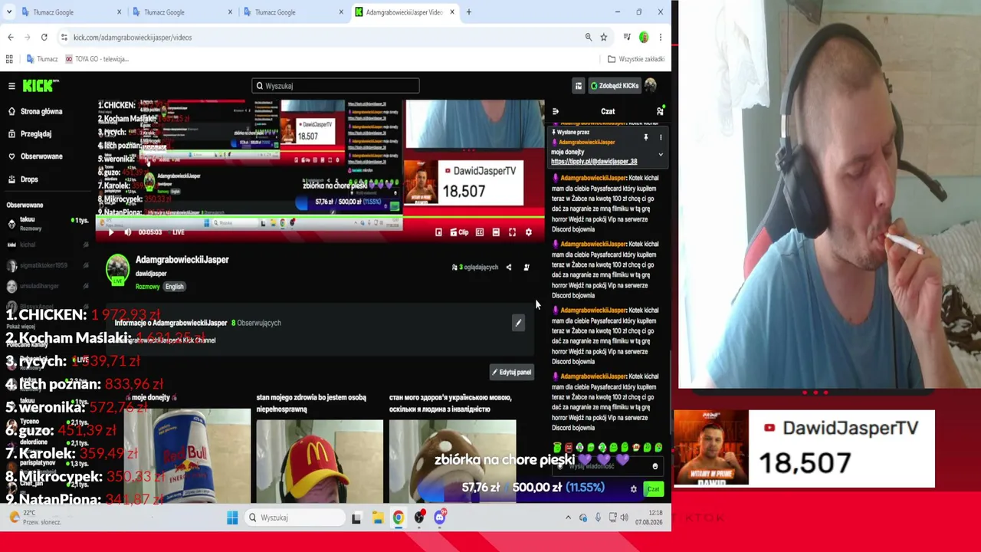
Task: Go to Kick home via the logo
Action: [x=40, y=86]
